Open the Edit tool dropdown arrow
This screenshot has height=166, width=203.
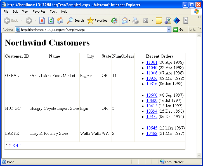152,21
